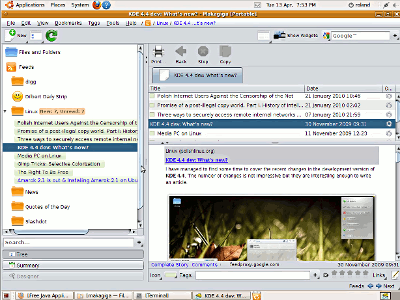Tick checkbox for Polish Internet Users article
The image size is (400, 300).
point(152,96)
